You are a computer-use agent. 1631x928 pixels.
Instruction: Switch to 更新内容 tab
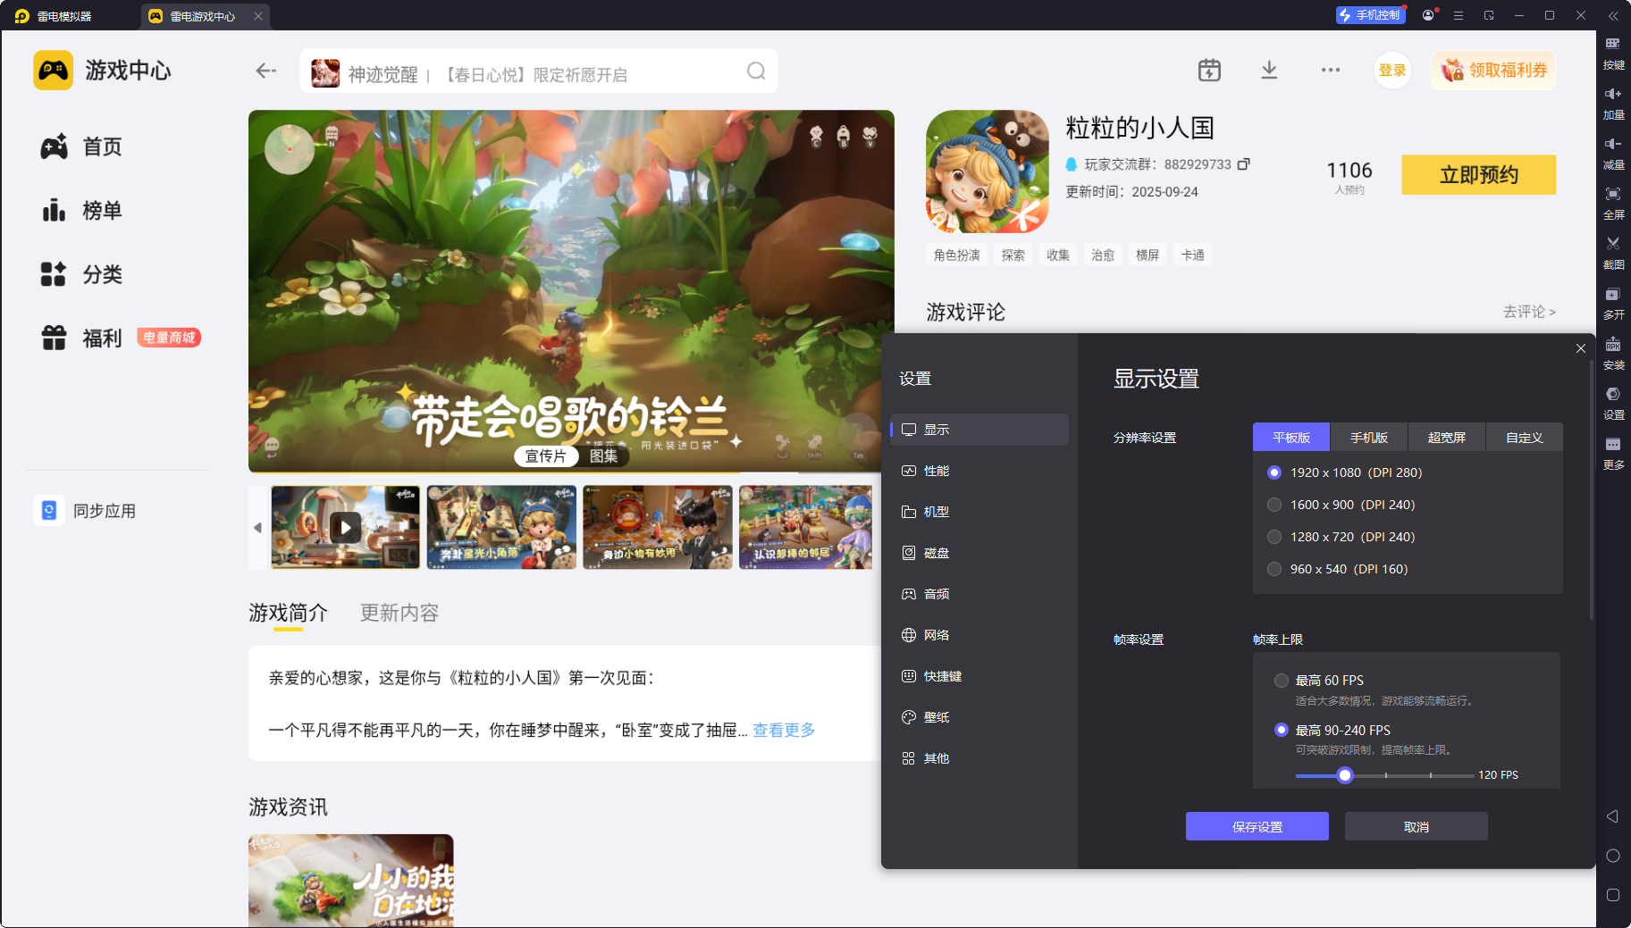point(399,613)
